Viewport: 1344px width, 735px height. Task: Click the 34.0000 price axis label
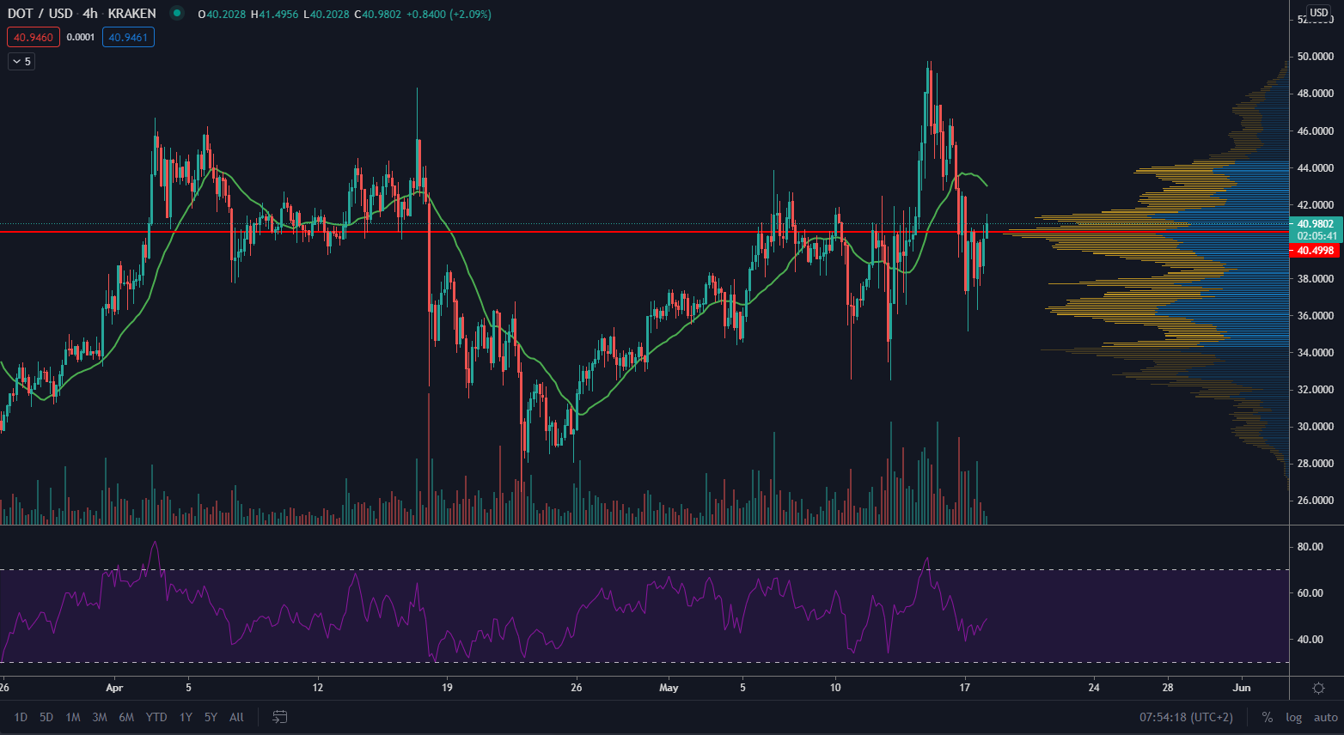[x=1316, y=353]
